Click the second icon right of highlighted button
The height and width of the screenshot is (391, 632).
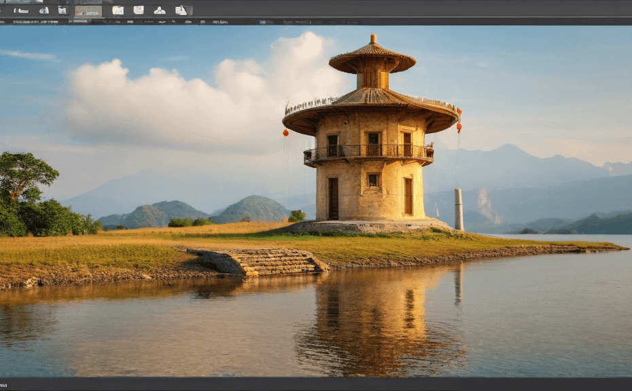coord(139,10)
